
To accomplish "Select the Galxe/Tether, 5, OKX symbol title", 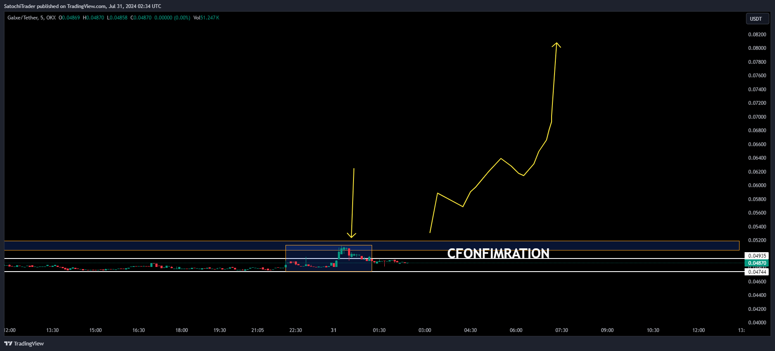I will pos(32,18).
